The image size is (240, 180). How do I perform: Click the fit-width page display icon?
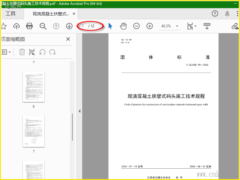pos(190,26)
